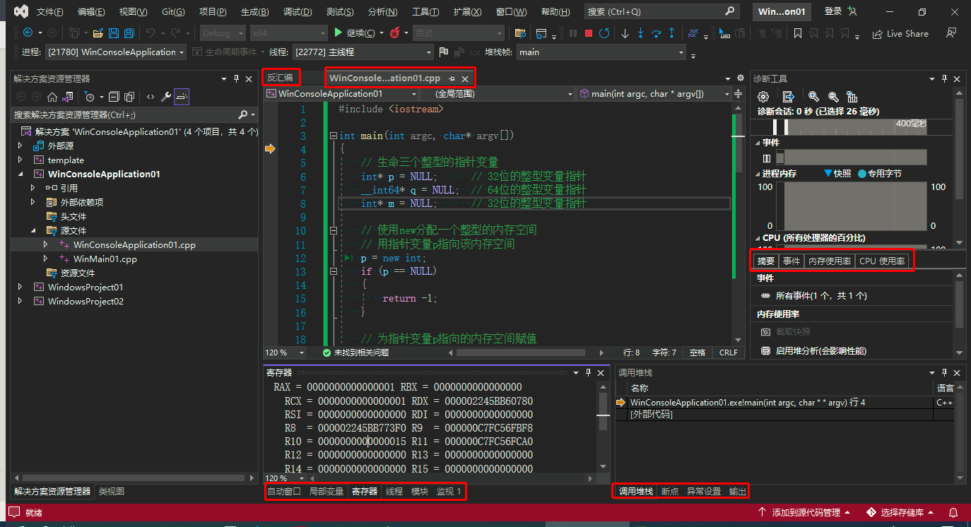Zoom in on the diagnostic timeline

(x=813, y=97)
